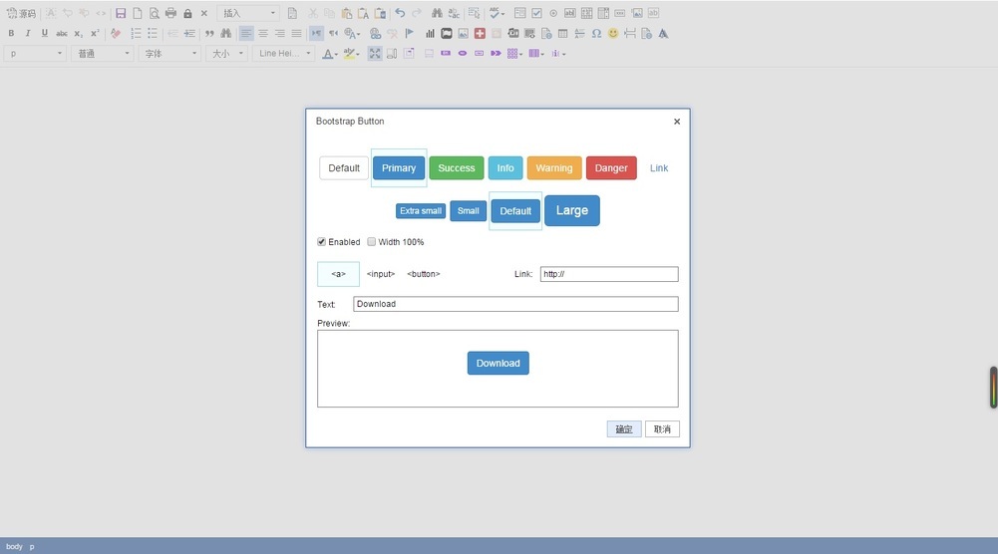Screen dimensions: 998x554
Task: Select the <input> tag type
Action: tap(381, 274)
